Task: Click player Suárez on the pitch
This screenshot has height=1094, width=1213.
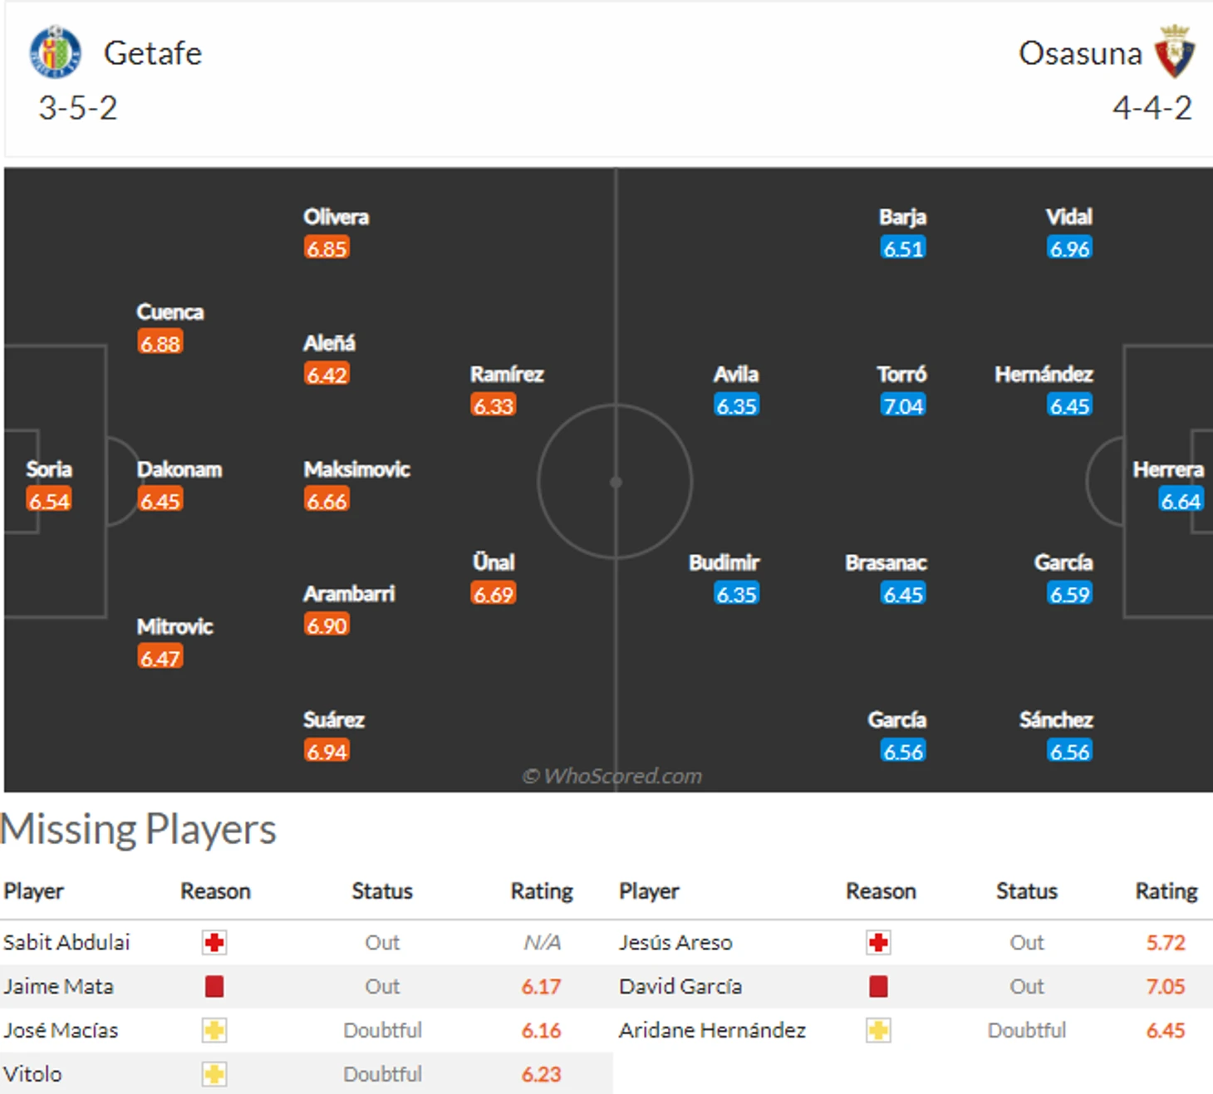Action: pos(333,719)
